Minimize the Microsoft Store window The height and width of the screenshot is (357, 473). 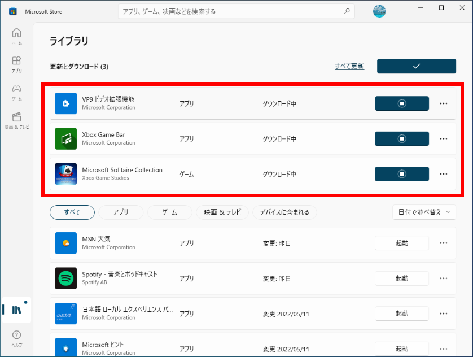[x=421, y=8]
